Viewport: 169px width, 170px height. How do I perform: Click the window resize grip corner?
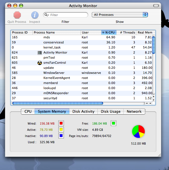pyautogui.click(x=159, y=155)
